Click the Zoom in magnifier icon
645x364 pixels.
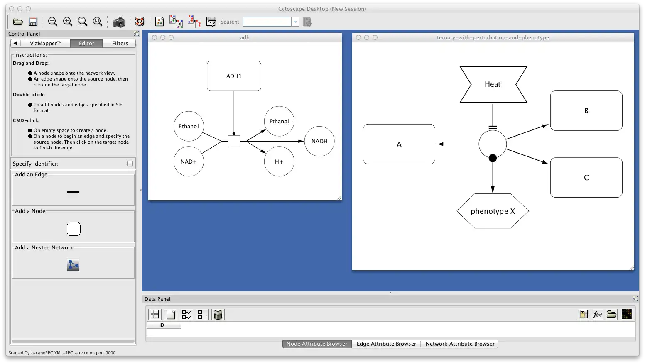pos(68,22)
